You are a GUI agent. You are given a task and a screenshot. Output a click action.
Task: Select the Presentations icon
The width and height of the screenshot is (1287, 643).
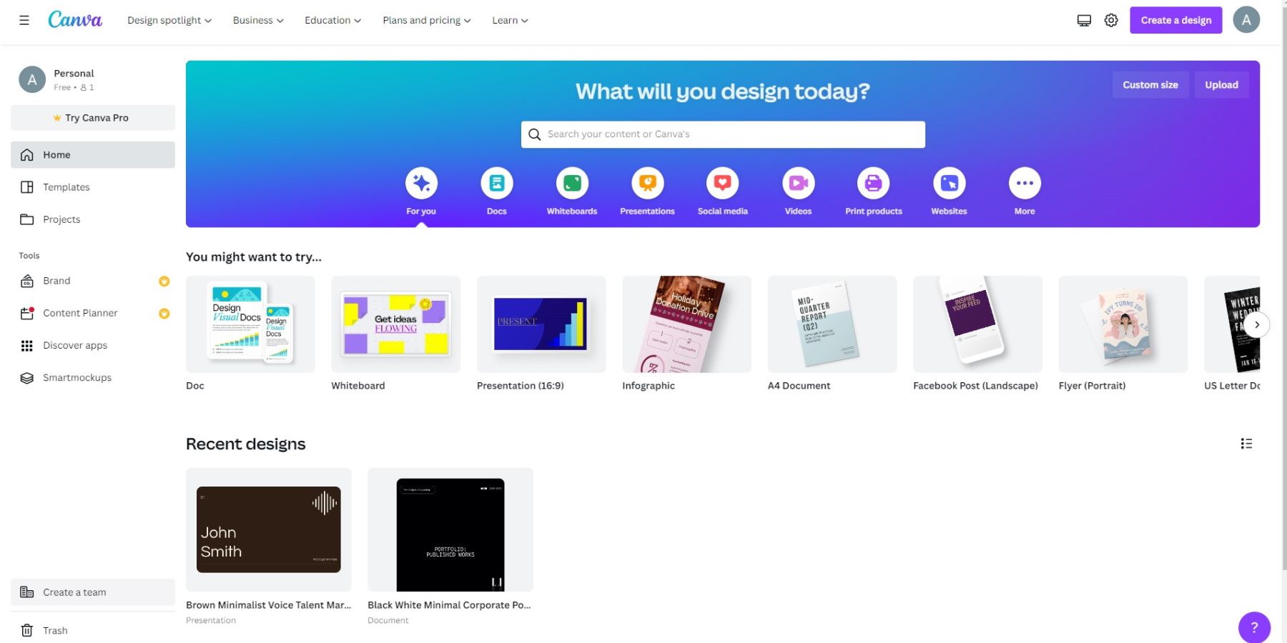coord(646,182)
